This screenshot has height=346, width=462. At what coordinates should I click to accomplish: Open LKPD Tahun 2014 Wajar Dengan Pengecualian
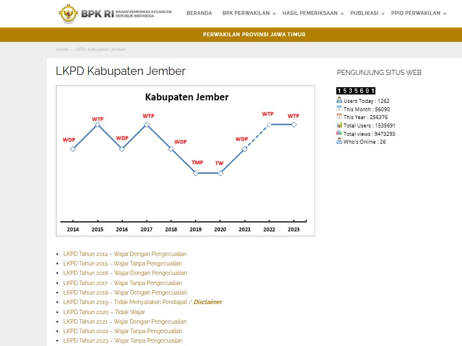(x=125, y=254)
